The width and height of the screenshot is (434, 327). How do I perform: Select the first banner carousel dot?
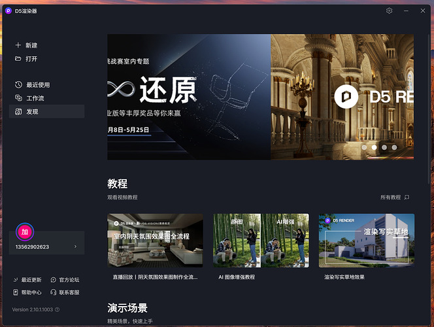pos(364,148)
